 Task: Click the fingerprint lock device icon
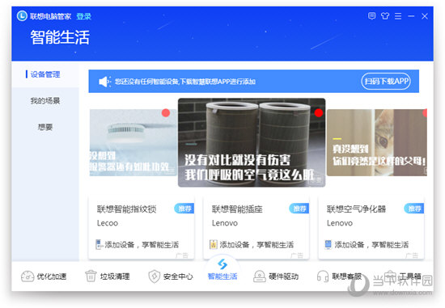99,244
